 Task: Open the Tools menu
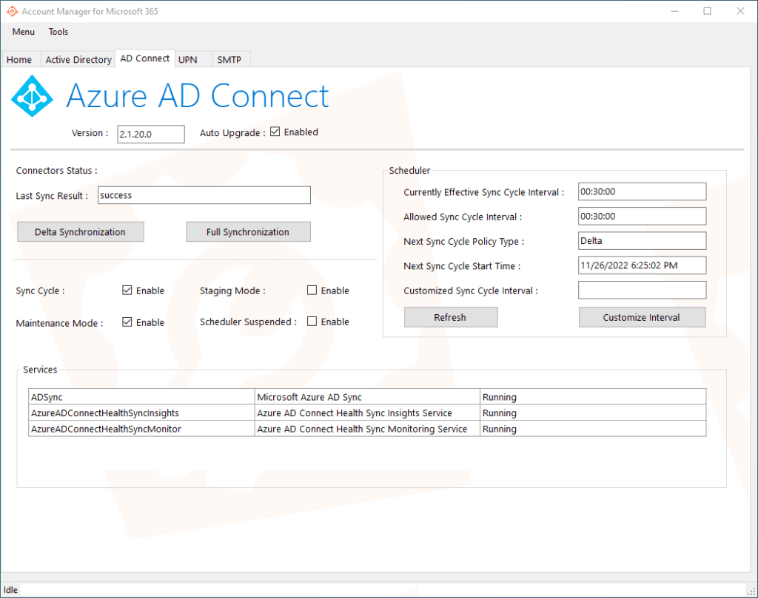pyautogui.click(x=58, y=32)
